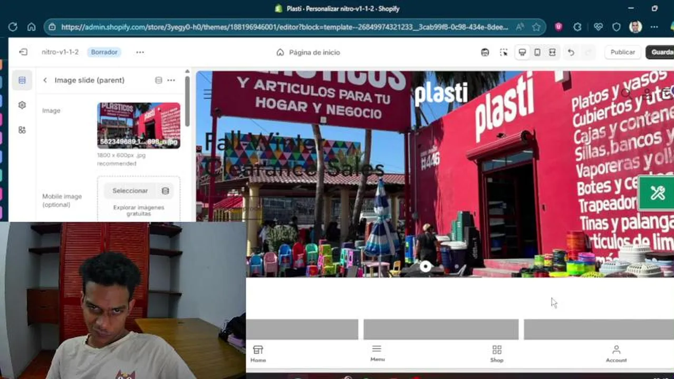Open the tracking prevention shield icon
Image resolution: width=674 pixels, height=379 pixels.
616,27
